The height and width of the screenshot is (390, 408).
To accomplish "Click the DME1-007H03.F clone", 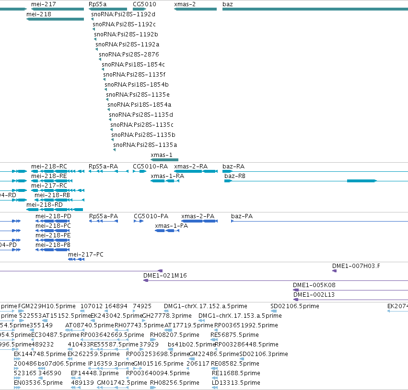I will 334,271.
